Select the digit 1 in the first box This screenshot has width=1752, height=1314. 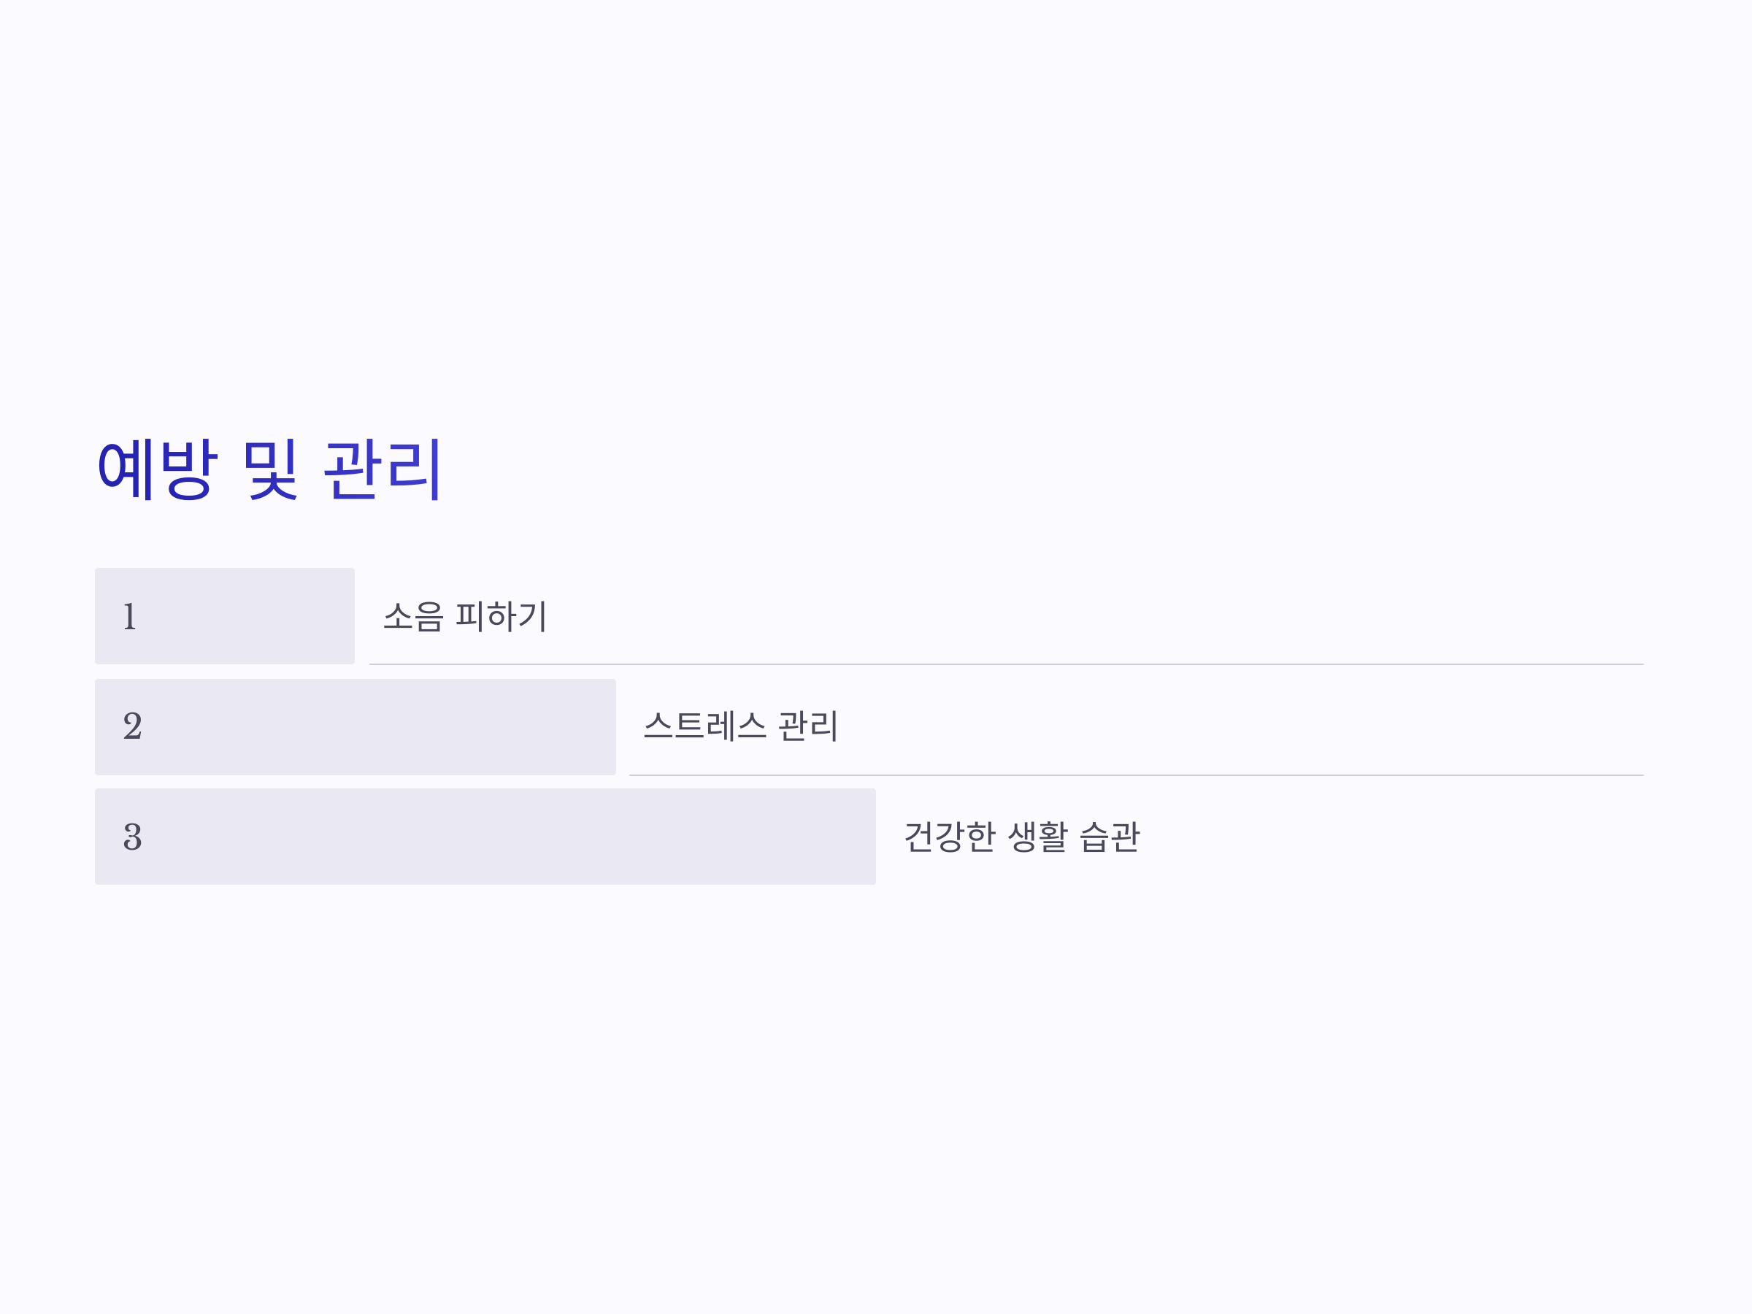[130, 616]
